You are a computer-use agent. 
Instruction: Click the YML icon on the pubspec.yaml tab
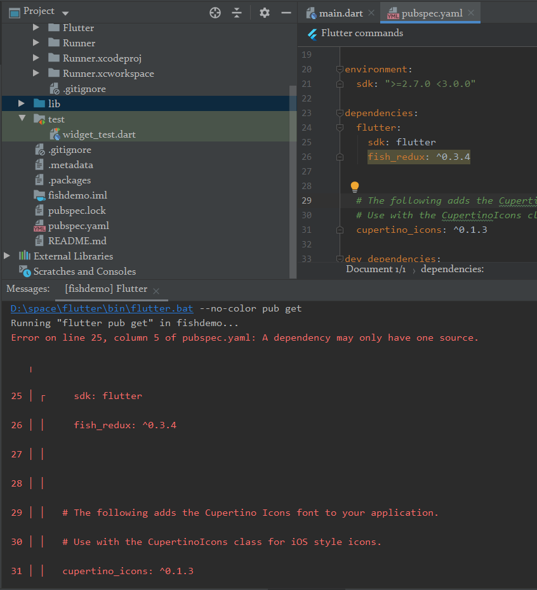[x=392, y=12]
